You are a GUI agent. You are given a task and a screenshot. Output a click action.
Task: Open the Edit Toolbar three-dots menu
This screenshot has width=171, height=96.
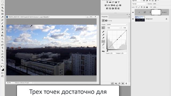point(2,63)
